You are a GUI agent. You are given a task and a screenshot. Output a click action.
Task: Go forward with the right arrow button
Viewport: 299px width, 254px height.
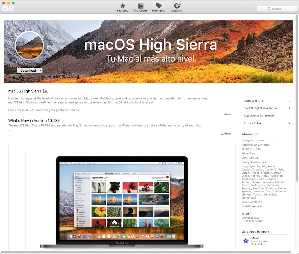coord(12,9)
